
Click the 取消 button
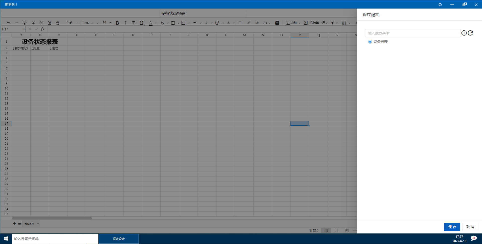point(470,227)
